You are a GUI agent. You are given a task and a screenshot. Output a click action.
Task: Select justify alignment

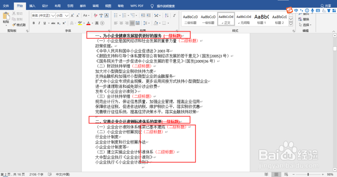pos(132,23)
